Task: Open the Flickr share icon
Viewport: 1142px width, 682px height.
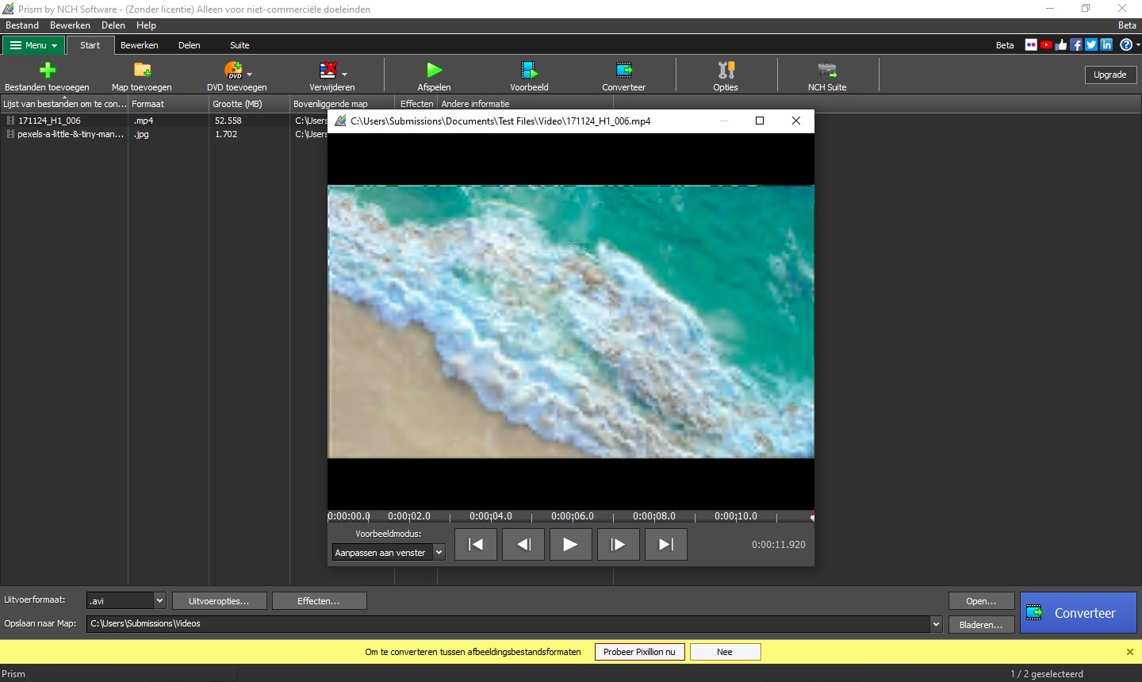Action: coord(1031,45)
